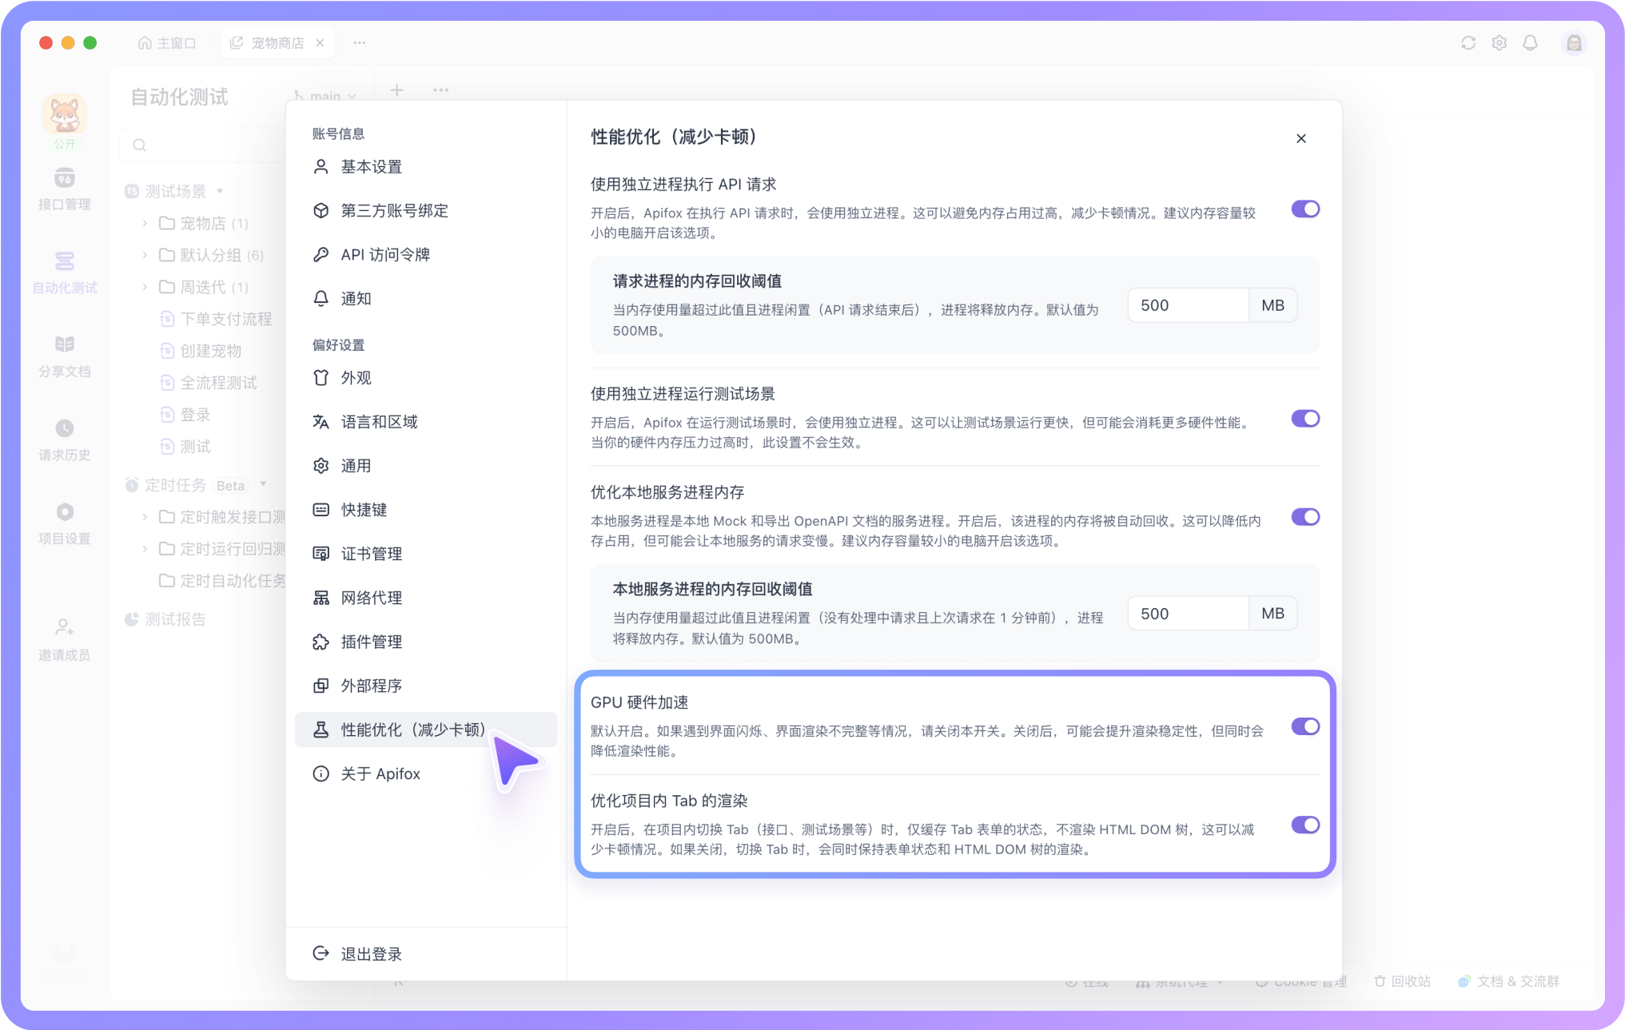This screenshot has height=1030, width=1625.
Task: Disable 优化项目内 Tab 的渲染
Action: pyautogui.click(x=1304, y=825)
